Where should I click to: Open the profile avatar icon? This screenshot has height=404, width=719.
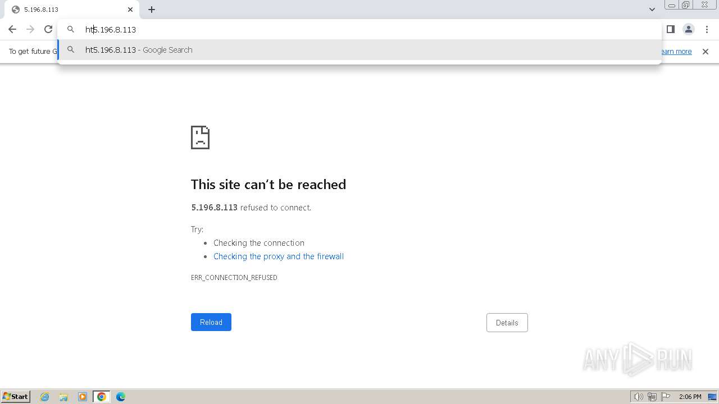pyautogui.click(x=689, y=29)
